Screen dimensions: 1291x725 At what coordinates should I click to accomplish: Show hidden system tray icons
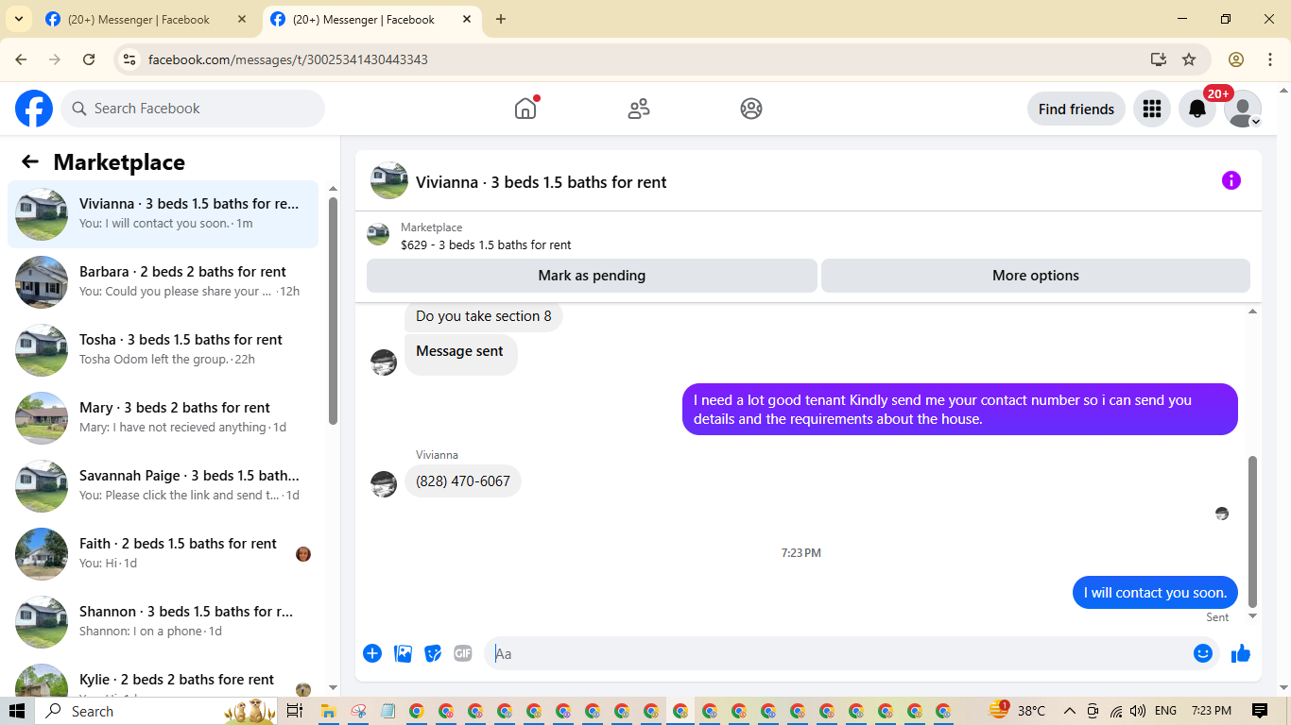pos(1070,711)
